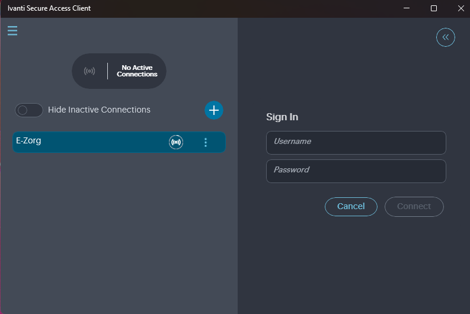
Task: Click the Sign In heading
Action: (x=282, y=117)
